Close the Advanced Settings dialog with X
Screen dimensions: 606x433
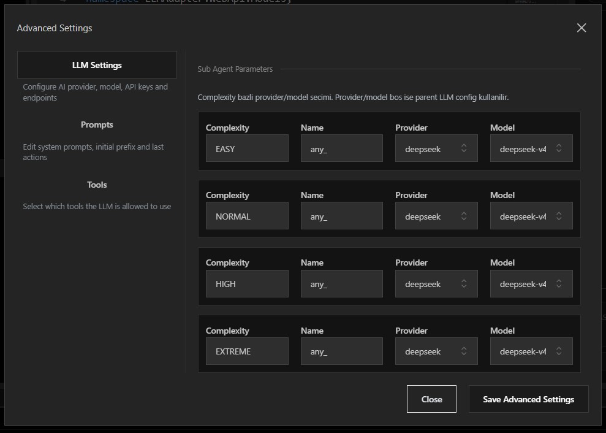click(x=581, y=28)
